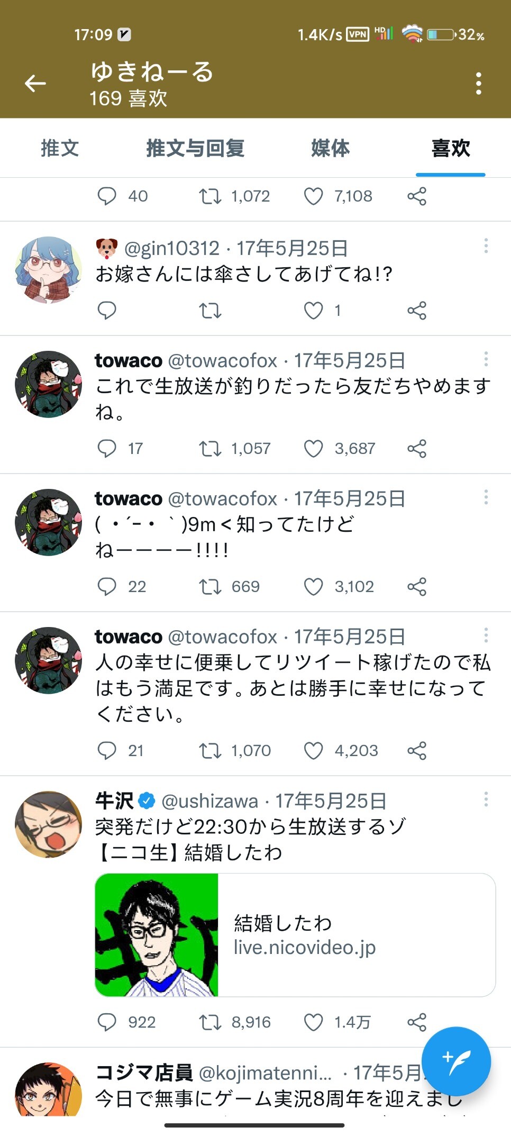
Task: Open the 結婚したわ live.nicovideo.jp link card
Action: [x=295, y=935]
